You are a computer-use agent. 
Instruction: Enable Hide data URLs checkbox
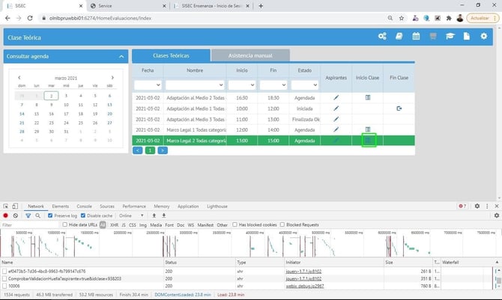pyautogui.click(x=65, y=224)
